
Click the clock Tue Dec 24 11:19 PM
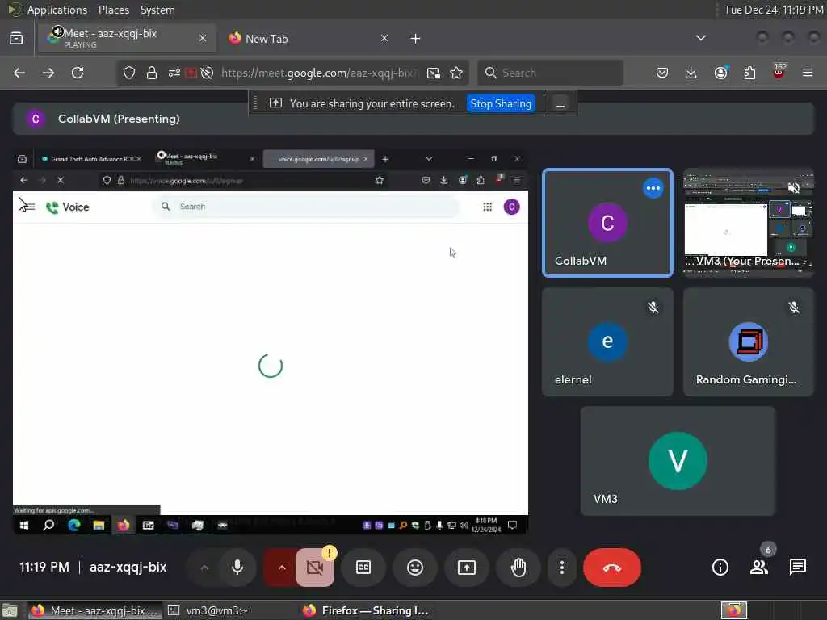pyautogui.click(x=773, y=10)
